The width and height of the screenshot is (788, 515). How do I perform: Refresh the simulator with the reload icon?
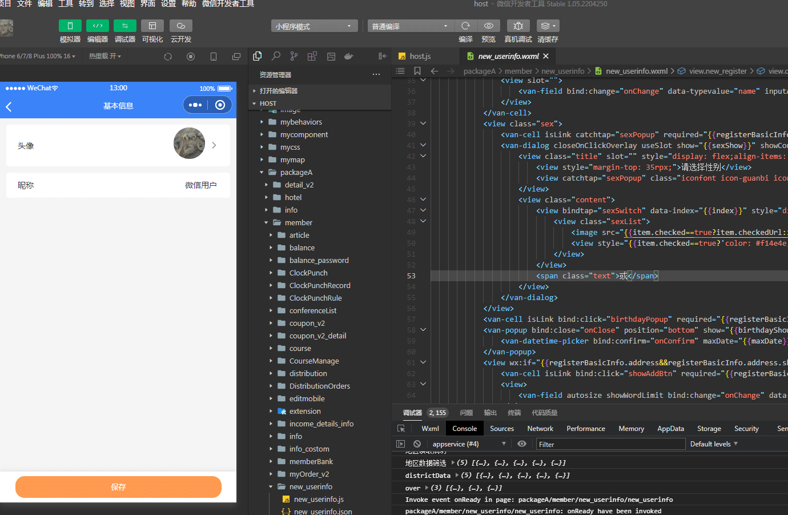pyautogui.click(x=168, y=57)
